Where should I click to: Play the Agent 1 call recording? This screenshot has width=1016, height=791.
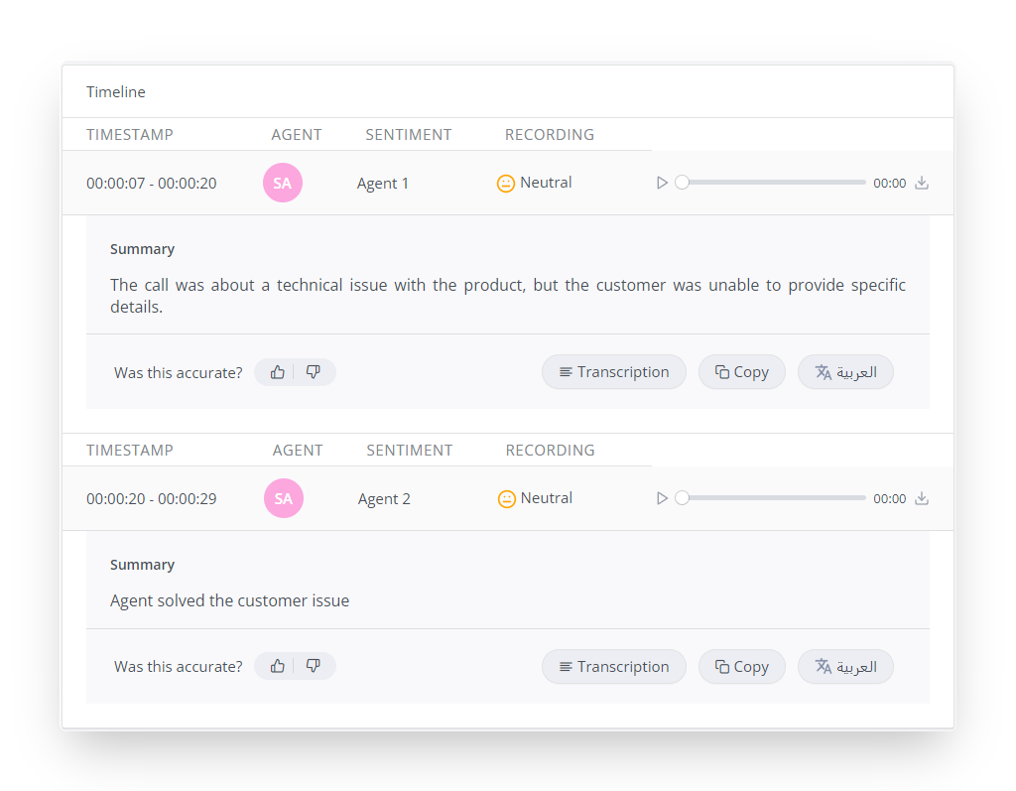pyautogui.click(x=663, y=183)
